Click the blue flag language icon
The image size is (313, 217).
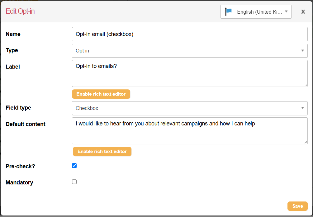tap(228, 12)
